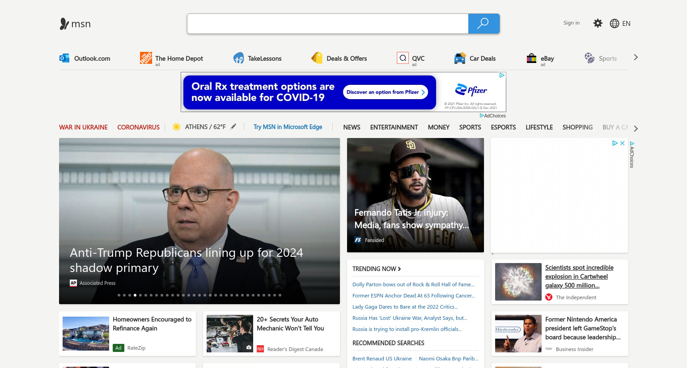
Task: Open the WAR IN UKRAINE tab
Action: point(83,127)
